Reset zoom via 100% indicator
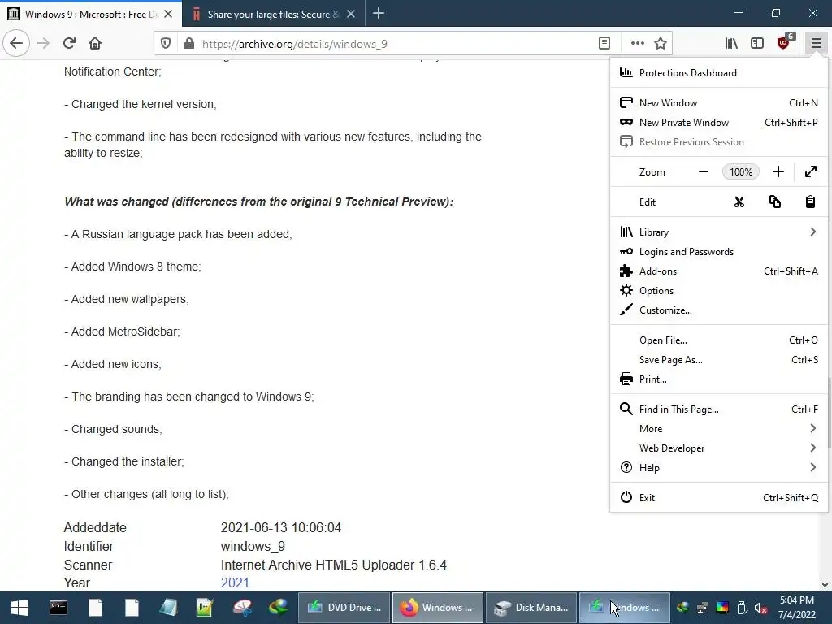 click(741, 172)
